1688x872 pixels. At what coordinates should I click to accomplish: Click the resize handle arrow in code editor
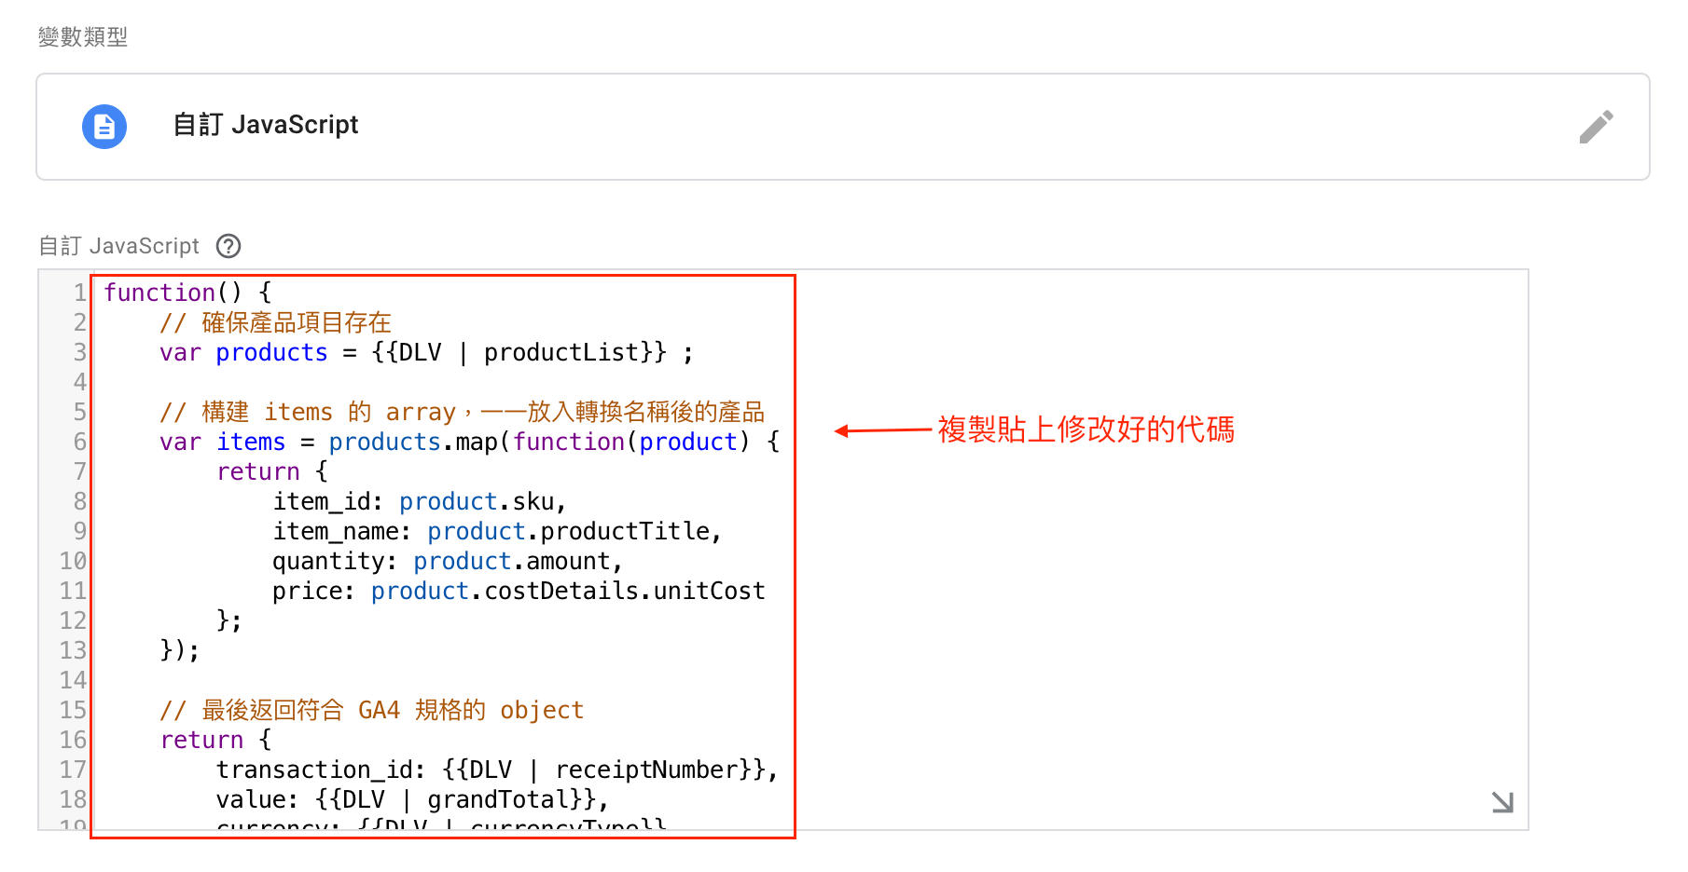click(x=1502, y=801)
